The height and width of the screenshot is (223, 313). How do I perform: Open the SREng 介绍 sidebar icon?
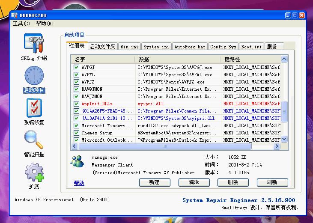[x=34, y=44]
